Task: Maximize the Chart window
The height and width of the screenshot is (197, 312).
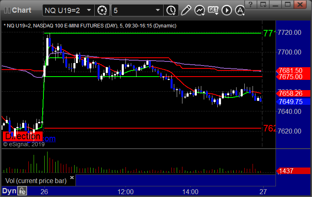Action: click(x=287, y=5)
